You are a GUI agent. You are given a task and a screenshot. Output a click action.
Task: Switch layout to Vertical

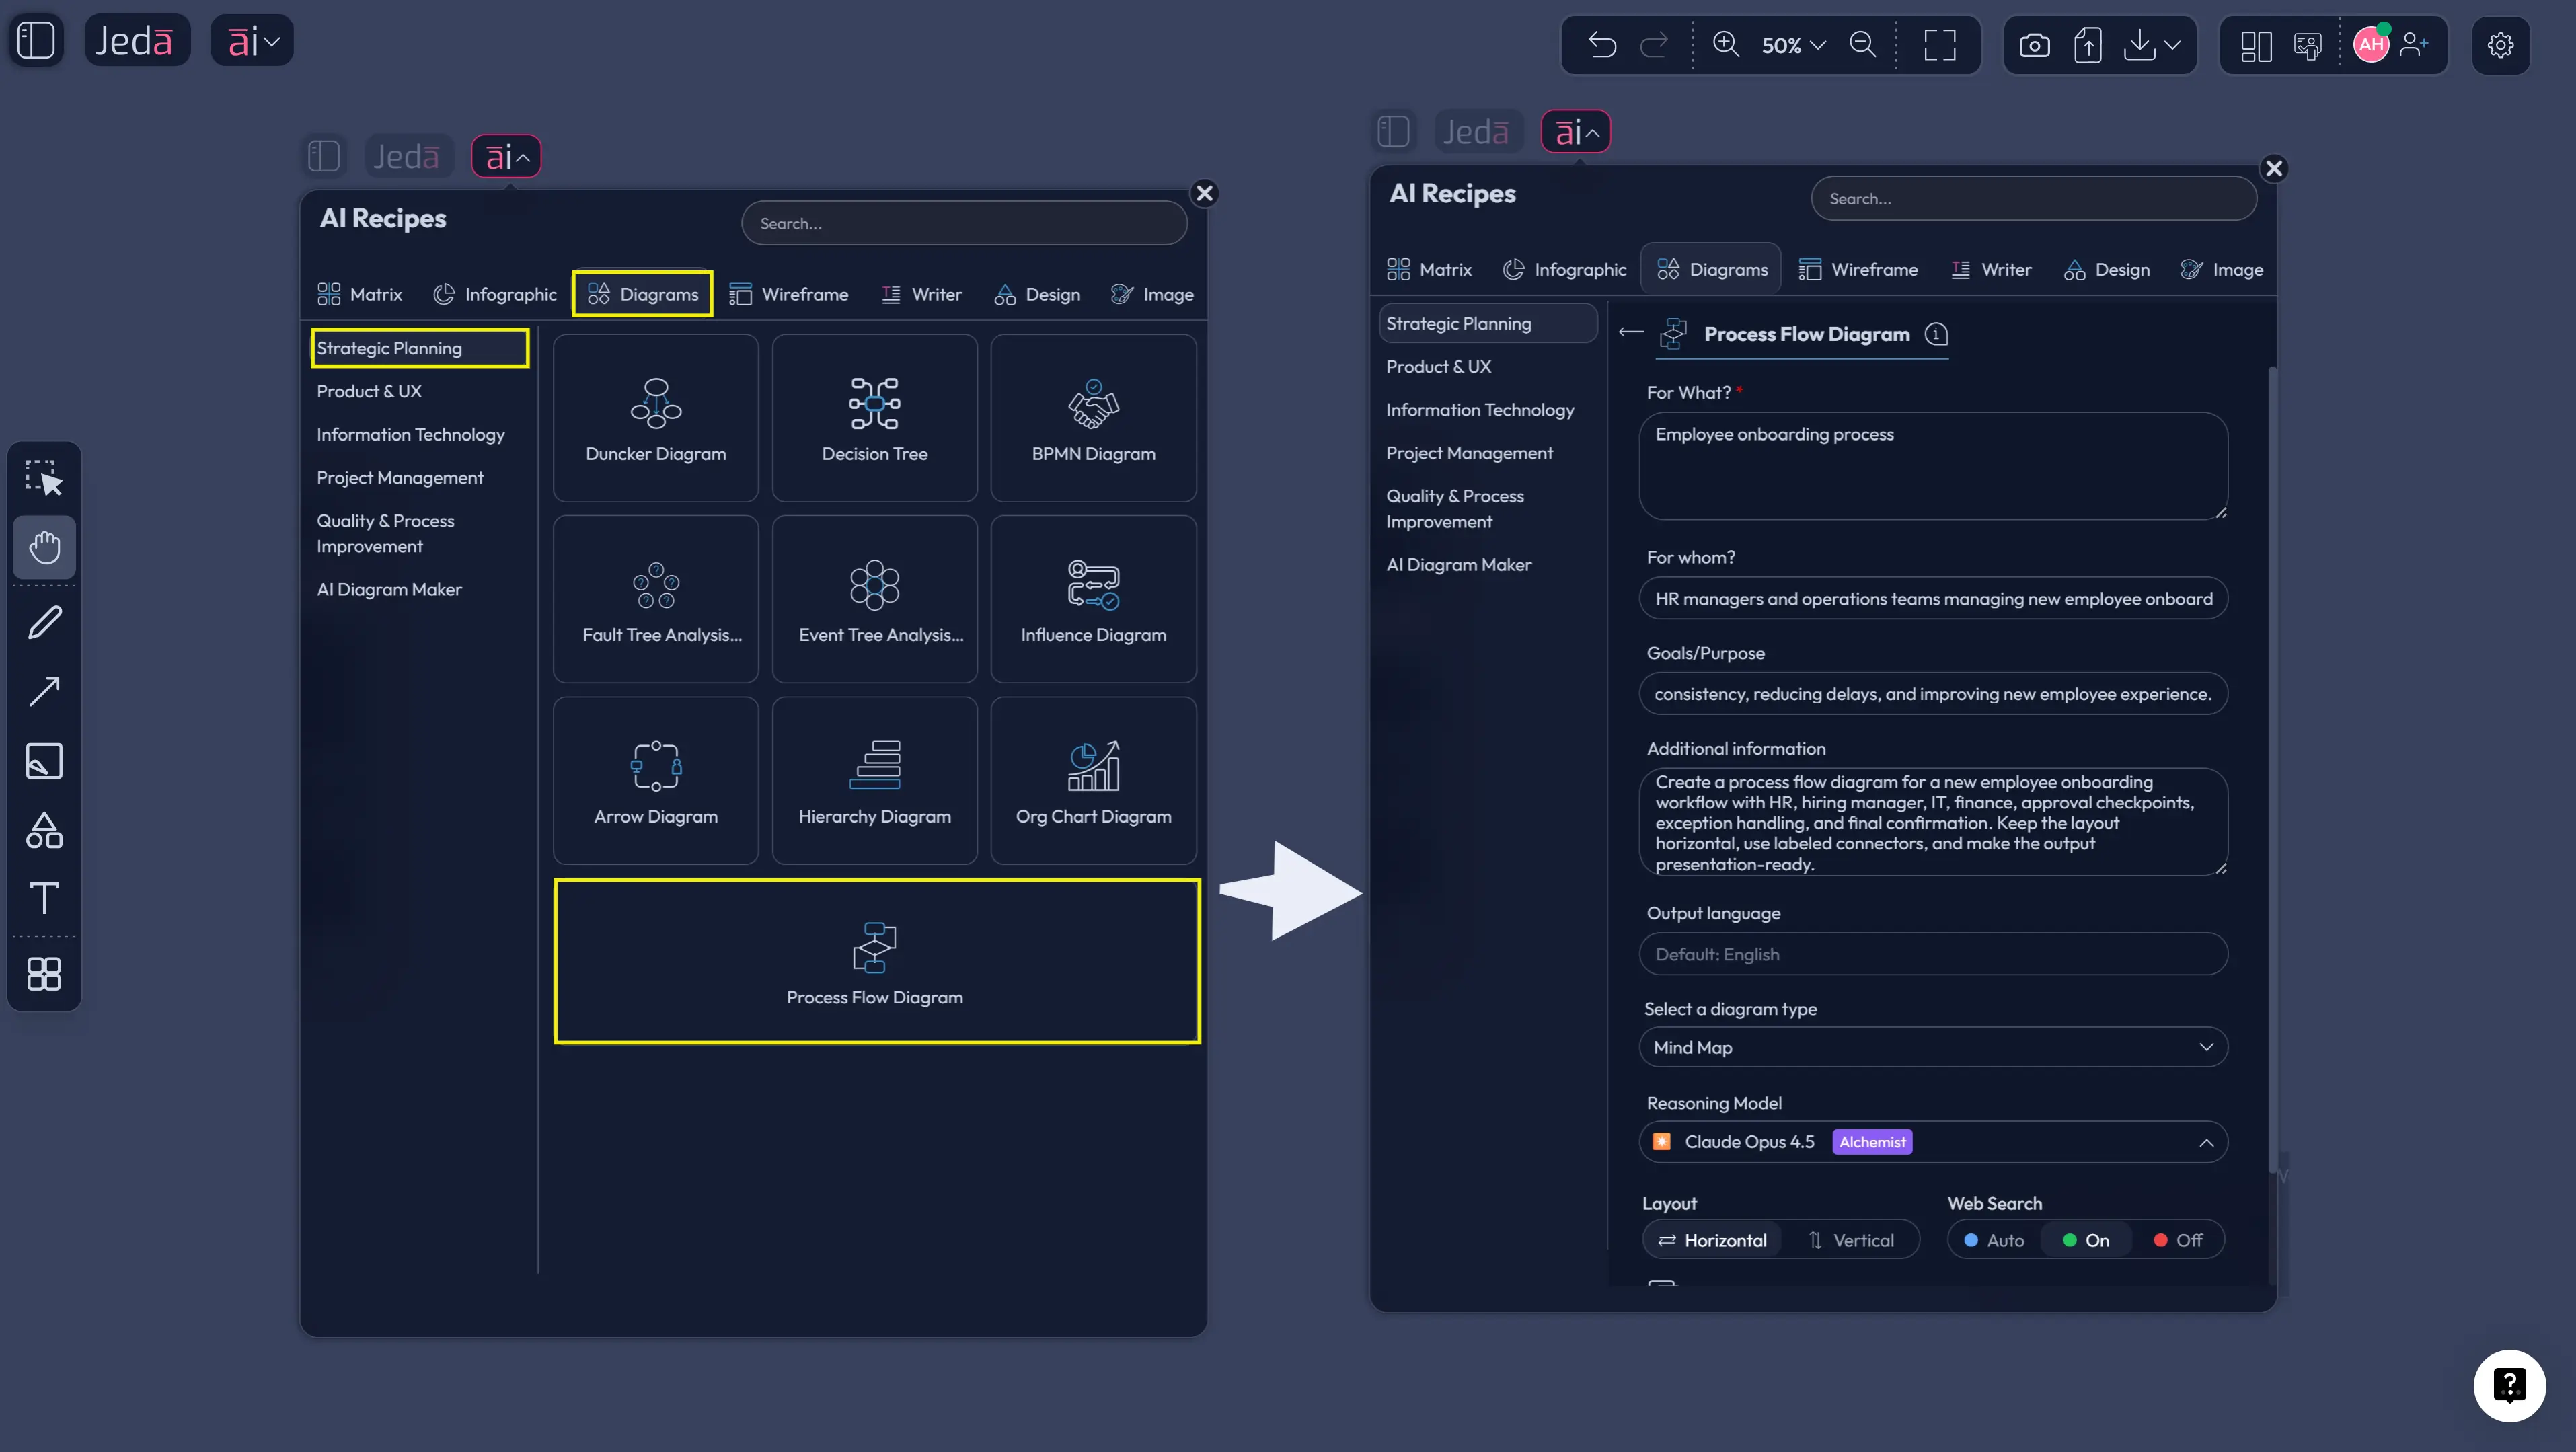pyautogui.click(x=1853, y=1240)
